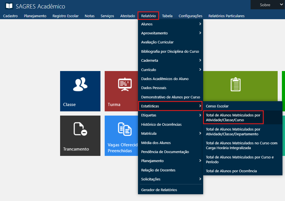Click the SAGRES Acadêmico title text
The height and width of the screenshot is (201, 285).
tap(41, 6)
